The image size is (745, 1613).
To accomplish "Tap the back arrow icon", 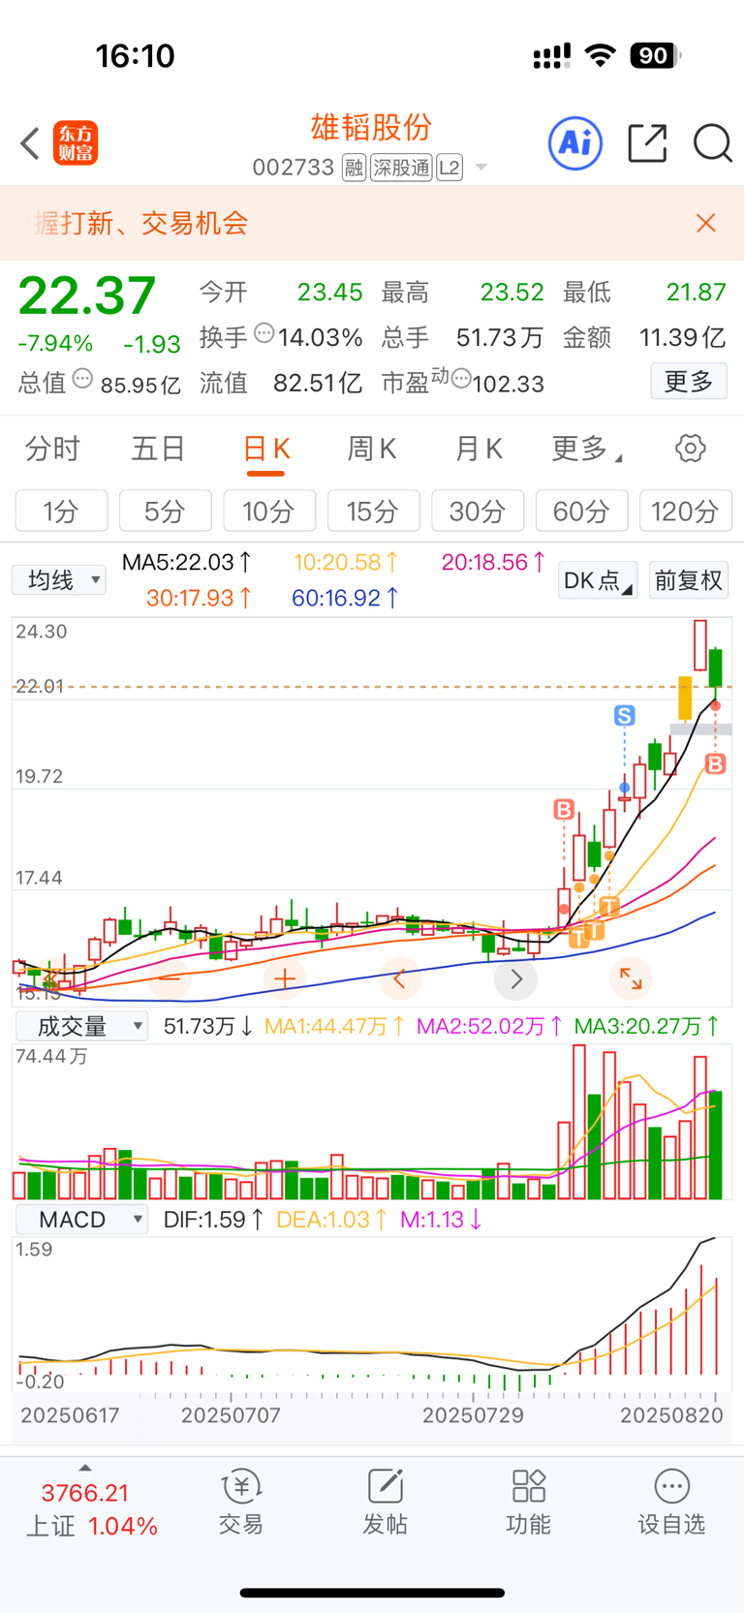I will point(30,143).
